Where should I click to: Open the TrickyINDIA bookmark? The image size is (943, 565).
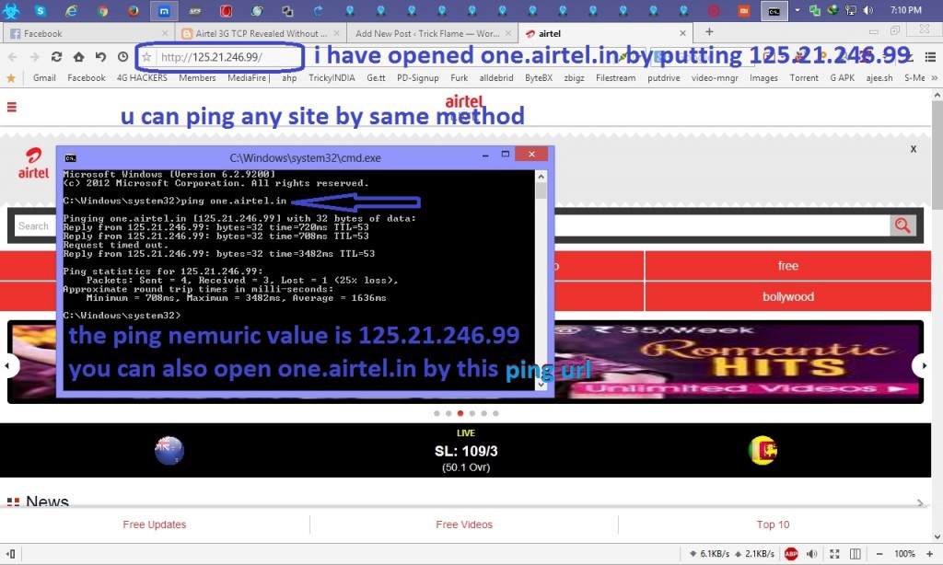point(332,78)
